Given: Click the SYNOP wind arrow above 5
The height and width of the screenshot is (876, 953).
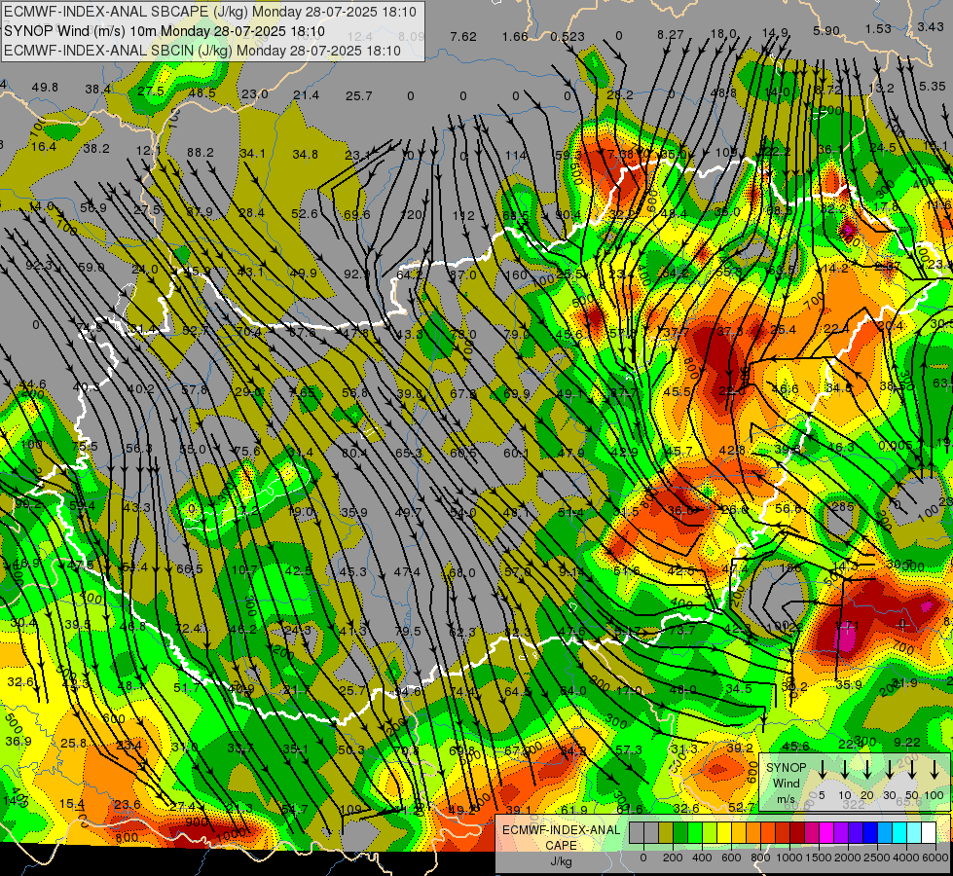Looking at the screenshot, I should point(822,769).
